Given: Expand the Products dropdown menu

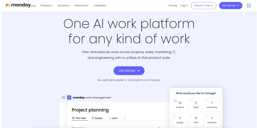Looking at the screenshot, I should (x=47, y=5).
